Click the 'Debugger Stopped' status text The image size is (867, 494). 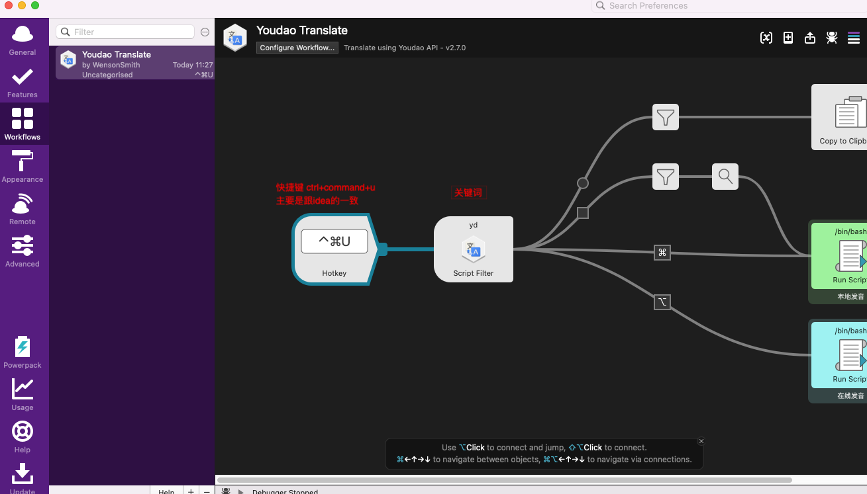[x=285, y=491]
